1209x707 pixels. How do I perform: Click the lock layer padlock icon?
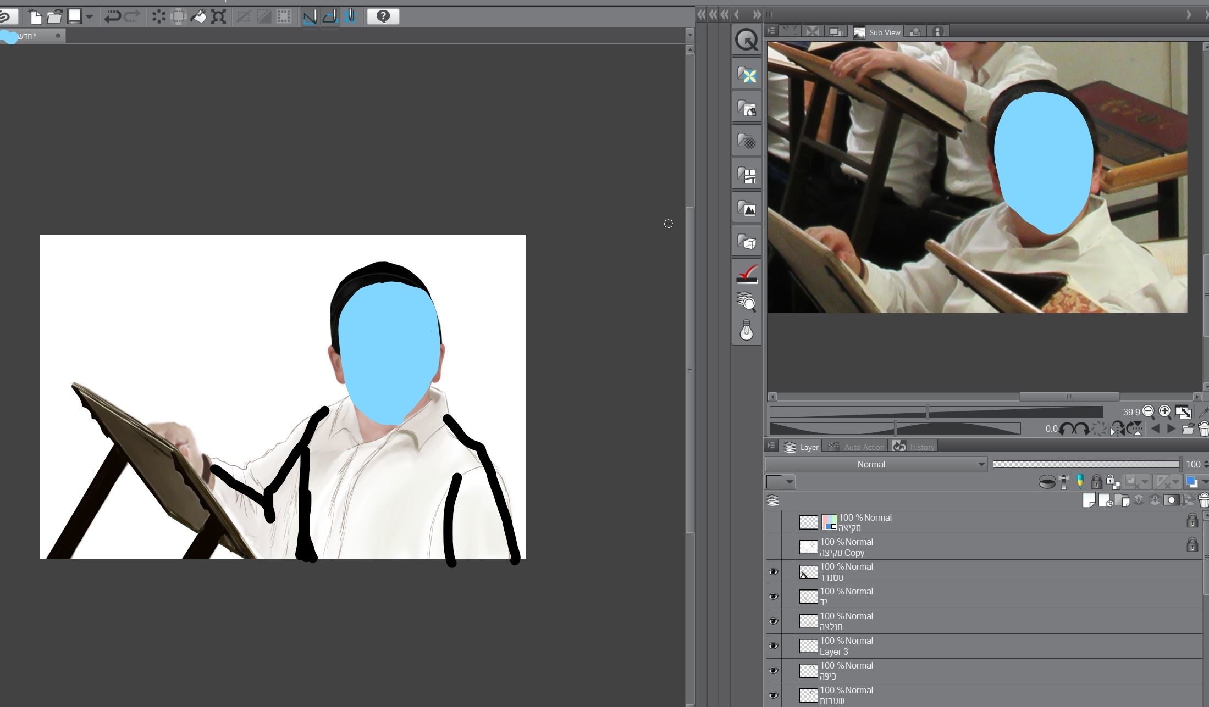click(x=1096, y=482)
